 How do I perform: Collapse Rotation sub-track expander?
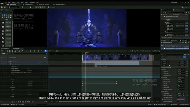coord(10,88)
